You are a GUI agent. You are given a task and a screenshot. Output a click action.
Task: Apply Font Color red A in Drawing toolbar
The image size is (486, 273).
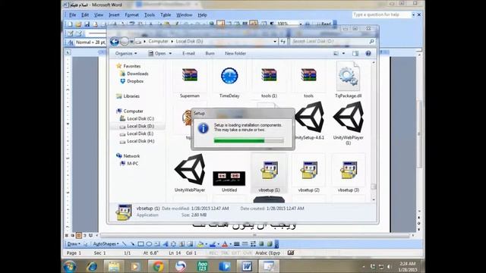pyautogui.click(x=225, y=244)
